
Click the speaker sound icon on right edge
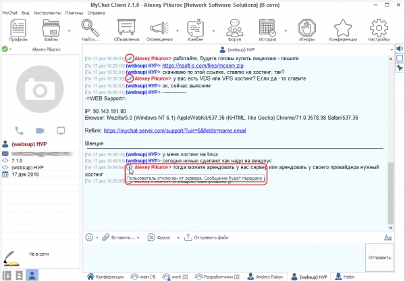(400, 49)
